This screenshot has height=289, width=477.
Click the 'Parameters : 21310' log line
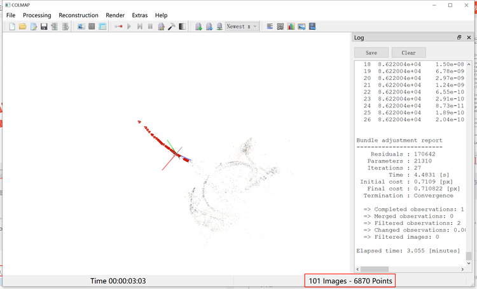pyautogui.click(x=400, y=161)
